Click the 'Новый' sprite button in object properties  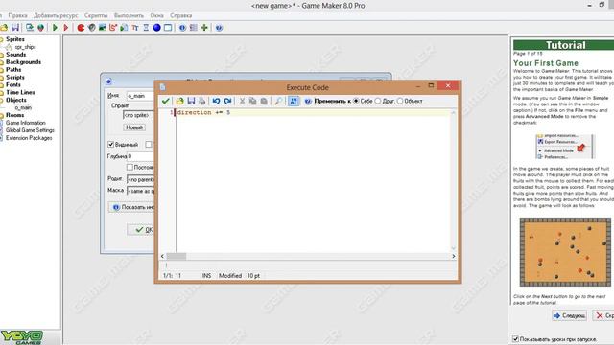(134, 127)
